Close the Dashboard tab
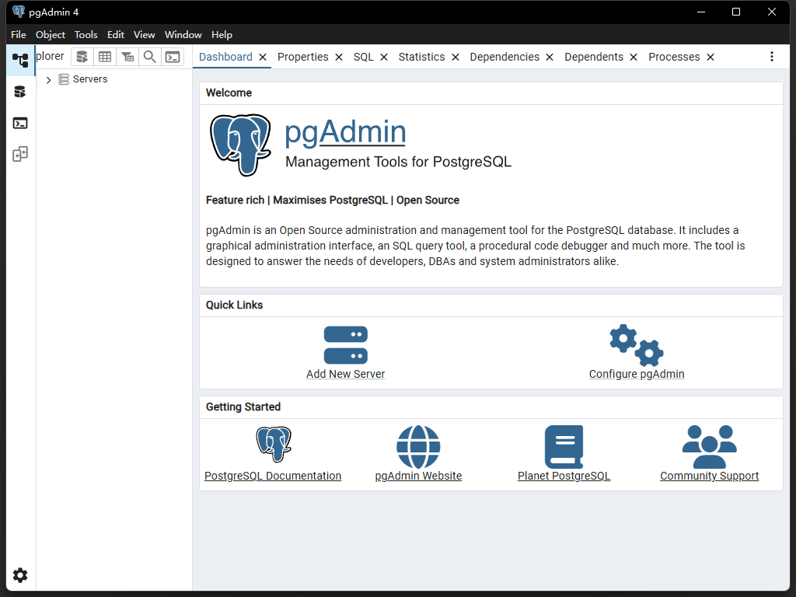 coord(263,58)
